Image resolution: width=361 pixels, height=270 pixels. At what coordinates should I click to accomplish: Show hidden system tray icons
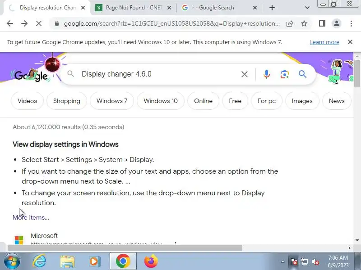point(283,261)
